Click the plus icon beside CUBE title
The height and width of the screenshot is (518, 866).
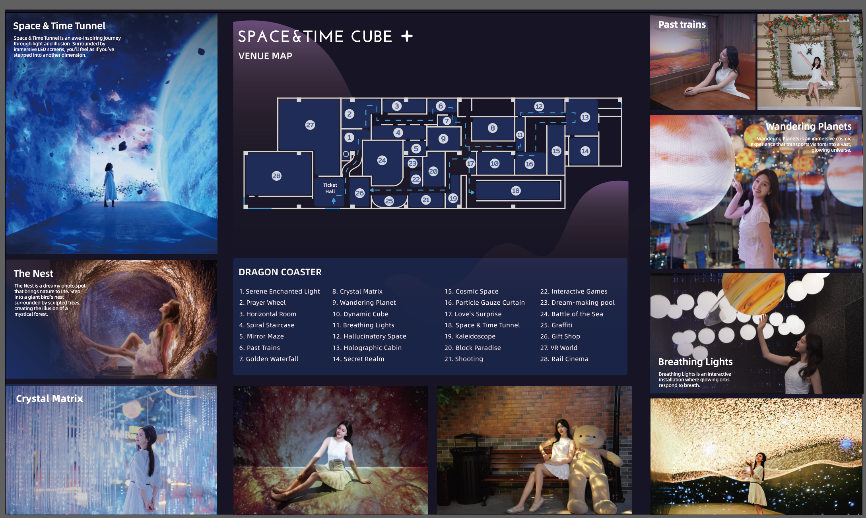[407, 37]
